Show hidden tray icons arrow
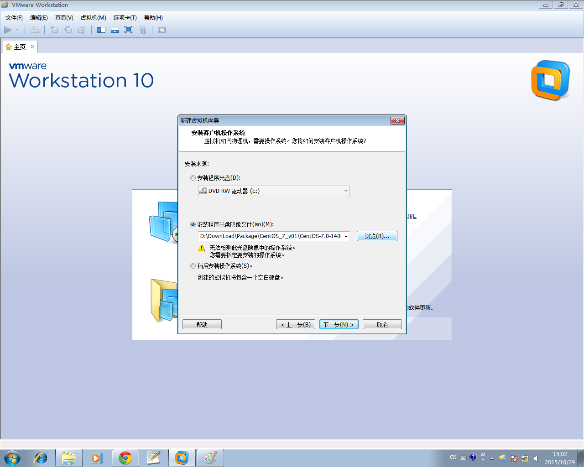The height and width of the screenshot is (467, 584). (491, 458)
